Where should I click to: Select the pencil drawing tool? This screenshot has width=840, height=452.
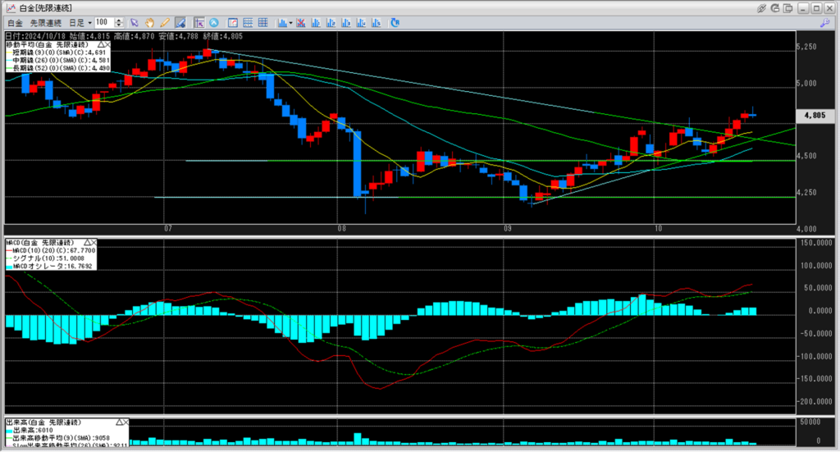click(x=164, y=22)
